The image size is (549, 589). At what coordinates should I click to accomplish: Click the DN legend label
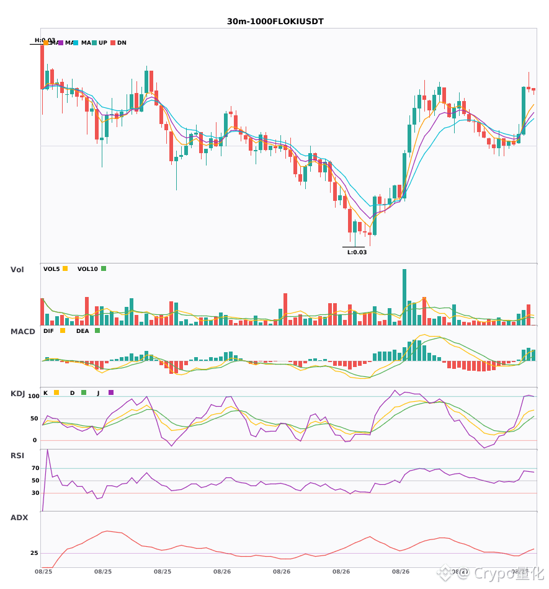click(x=122, y=43)
